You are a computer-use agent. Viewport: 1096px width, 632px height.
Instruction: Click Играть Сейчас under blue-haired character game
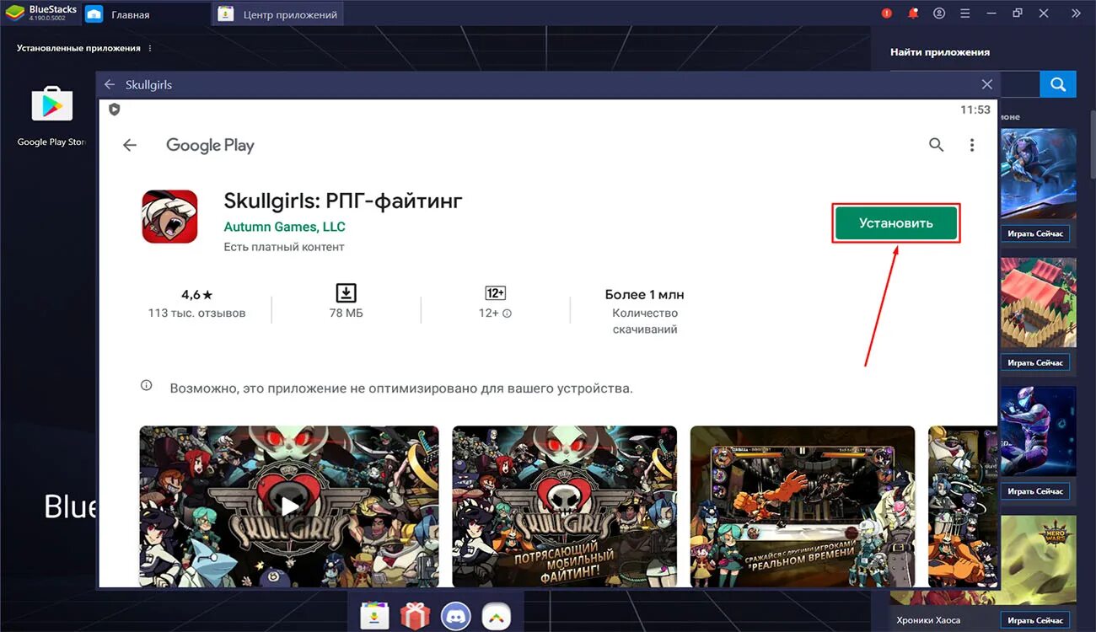pos(1035,233)
